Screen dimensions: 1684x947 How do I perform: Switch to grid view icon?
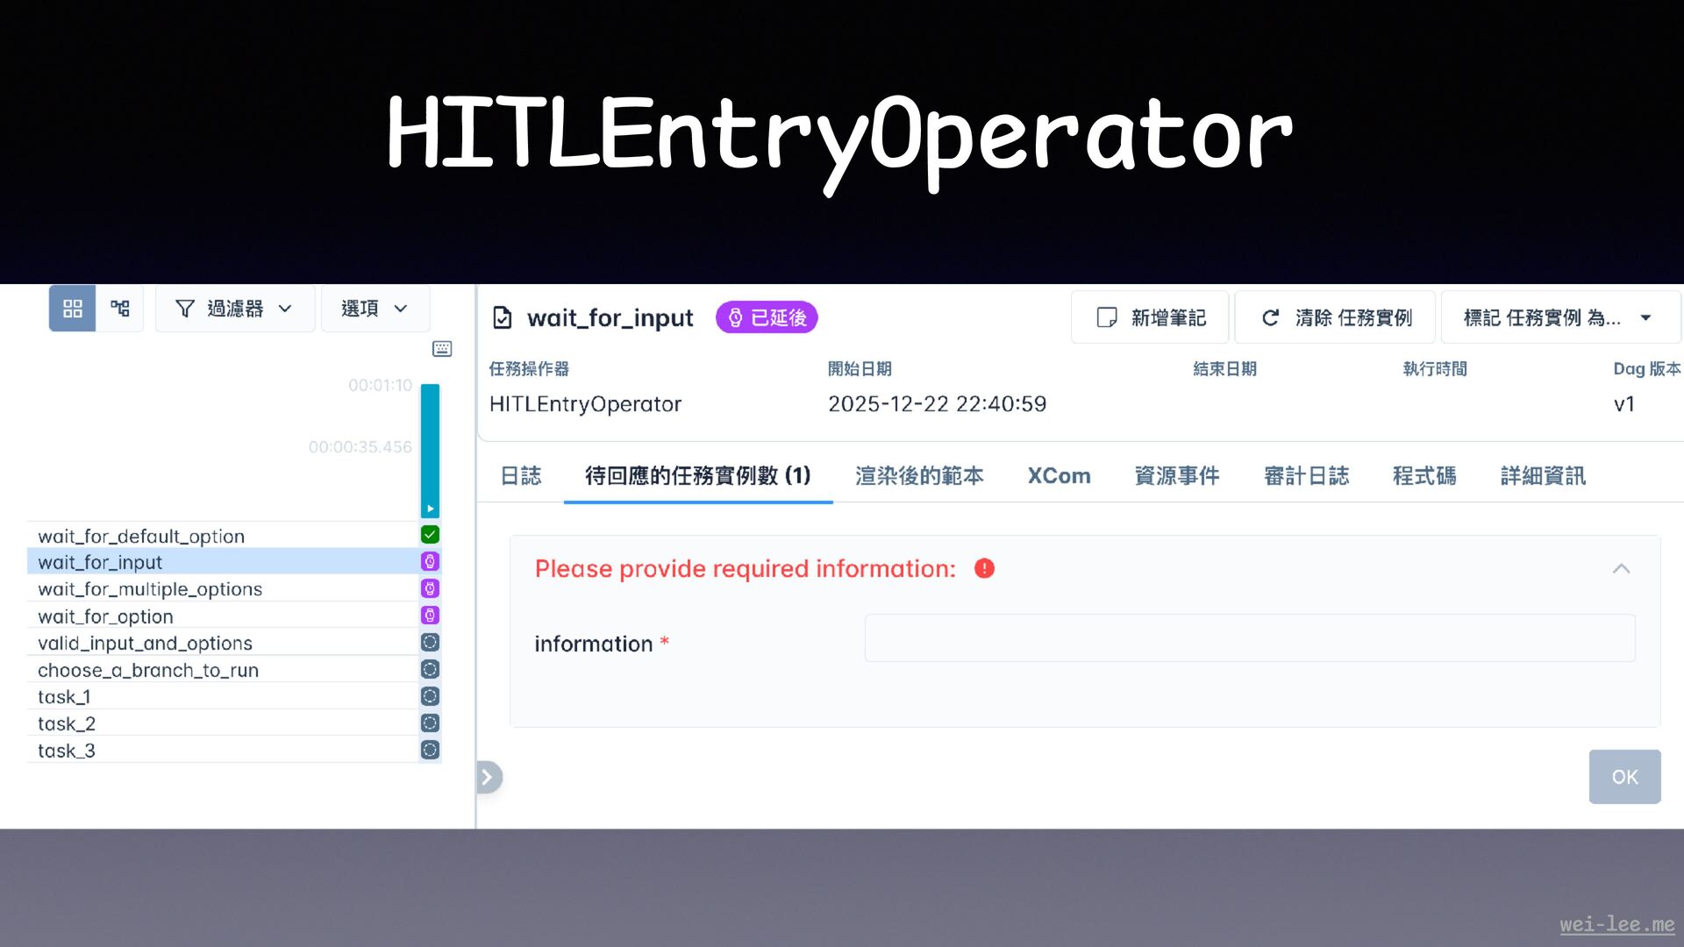(x=72, y=309)
